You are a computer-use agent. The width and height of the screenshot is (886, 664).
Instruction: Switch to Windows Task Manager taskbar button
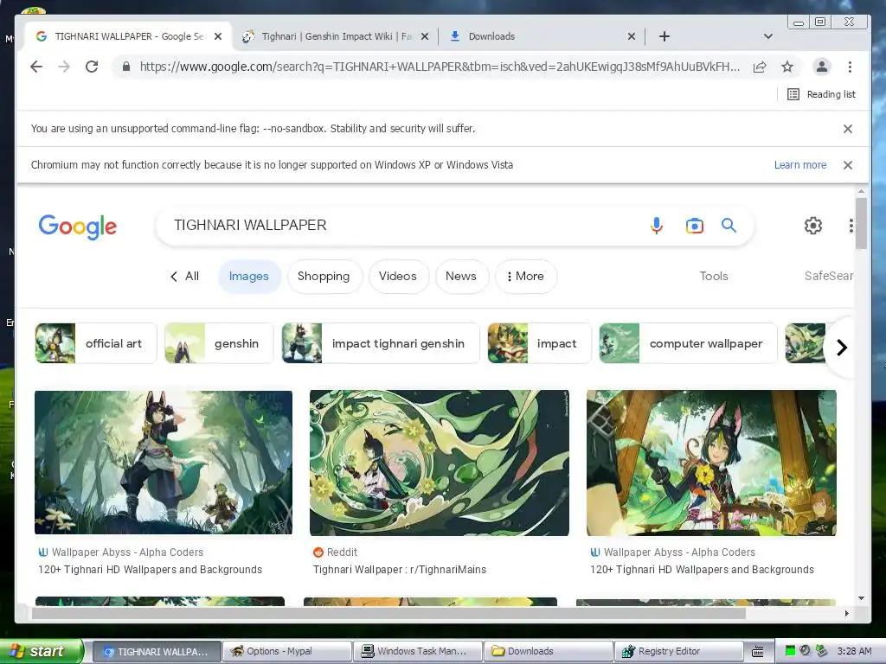tap(418, 652)
